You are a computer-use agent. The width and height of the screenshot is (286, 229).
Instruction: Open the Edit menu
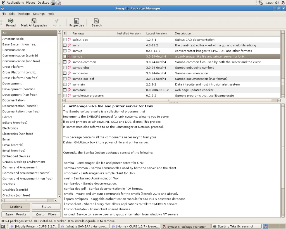[x=12, y=14]
